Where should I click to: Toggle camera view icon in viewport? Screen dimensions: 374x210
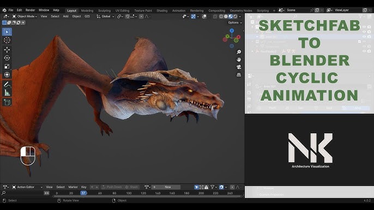tap(239, 67)
